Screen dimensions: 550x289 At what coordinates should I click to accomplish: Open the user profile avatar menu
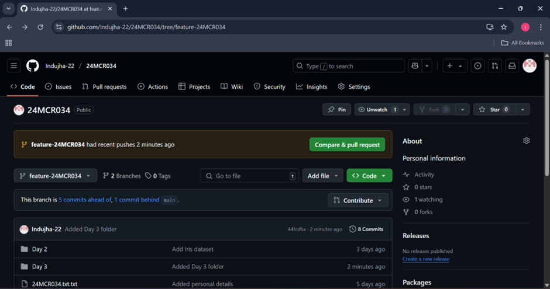(530, 66)
